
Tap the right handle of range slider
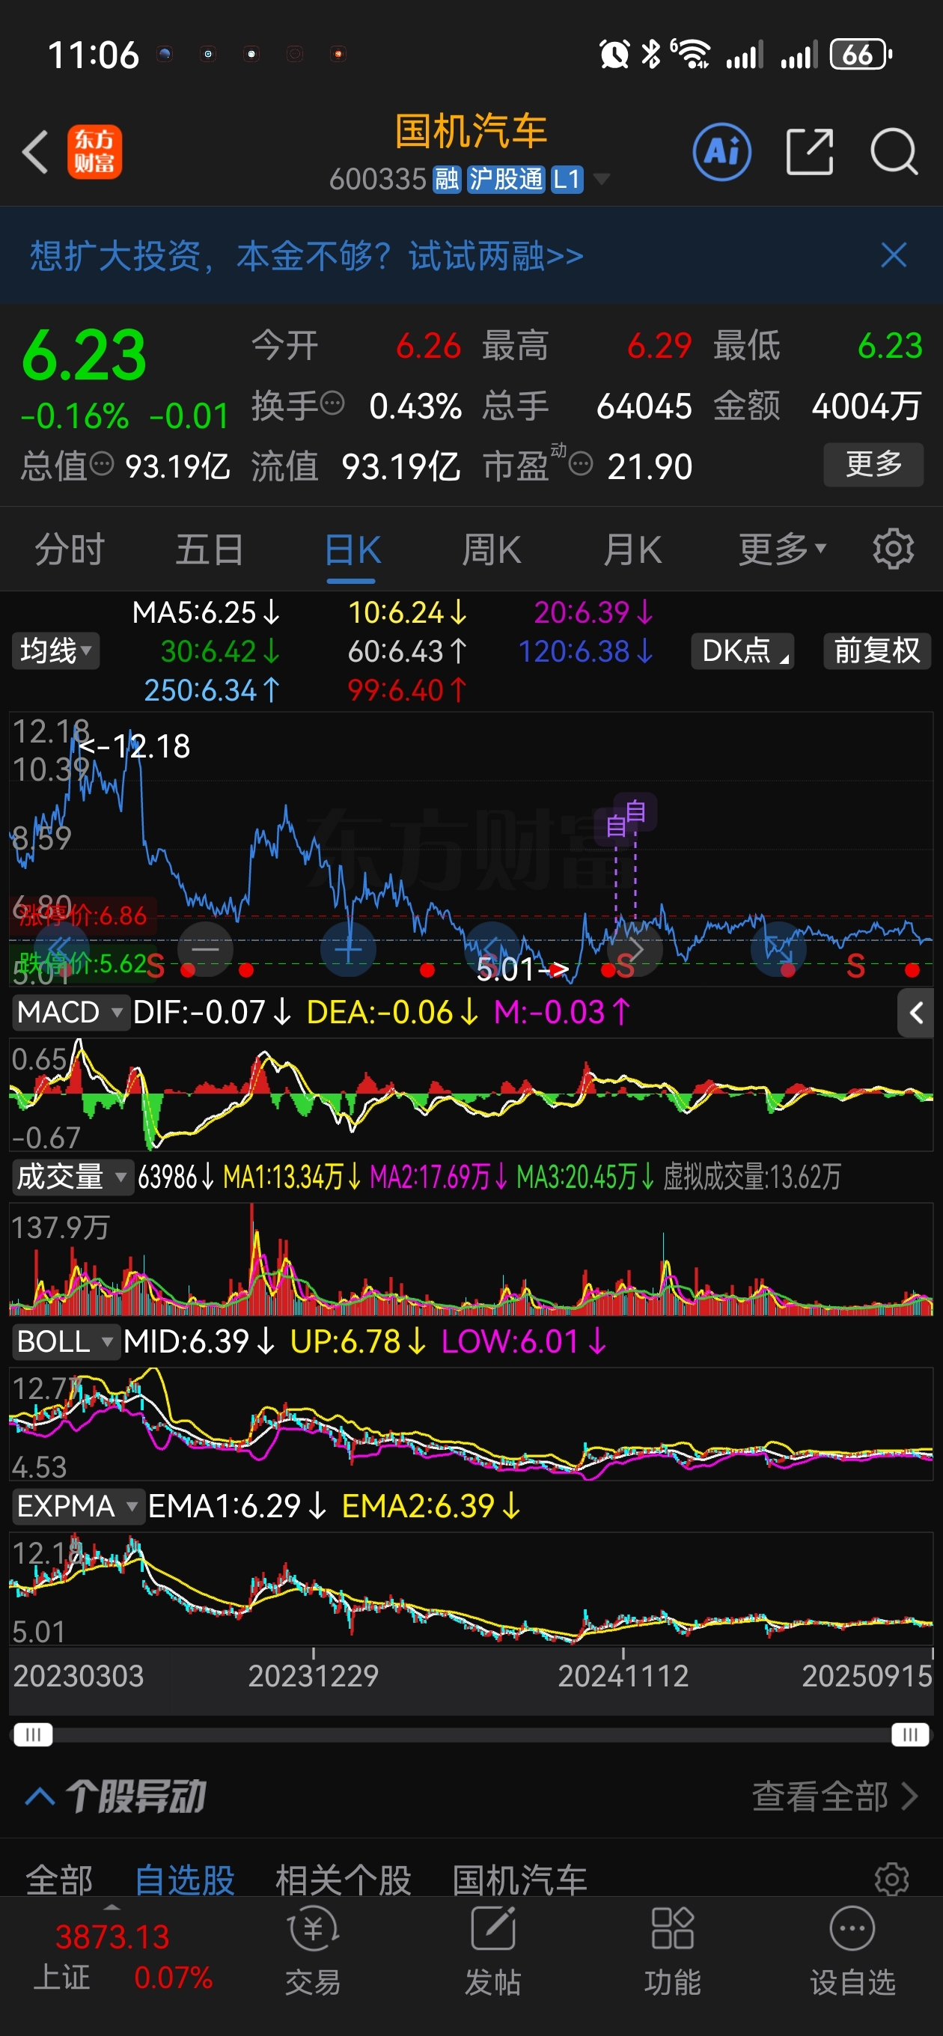(910, 1734)
